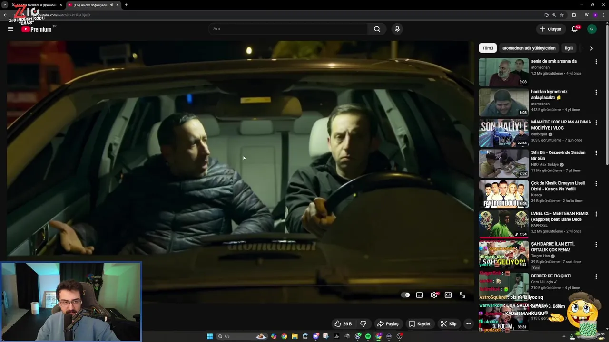Close the X Karahanli browser tab
The width and height of the screenshot is (609, 342).
point(60,5)
